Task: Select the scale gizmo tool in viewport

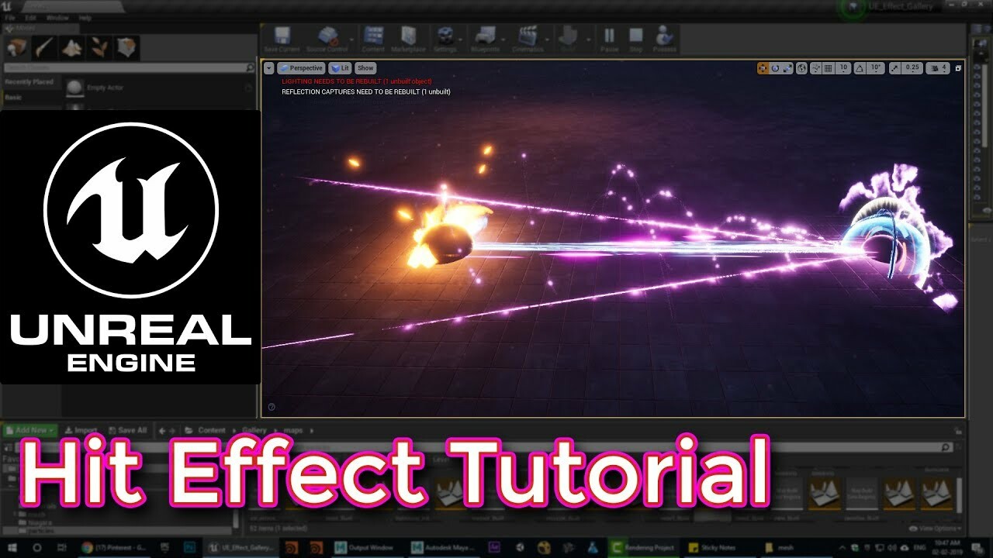Action: click(787, 68)
